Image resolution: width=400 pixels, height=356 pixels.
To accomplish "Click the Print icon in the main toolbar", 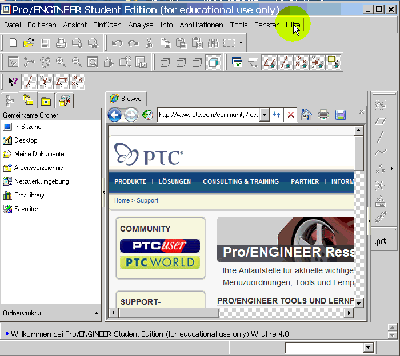I will 61,43.
